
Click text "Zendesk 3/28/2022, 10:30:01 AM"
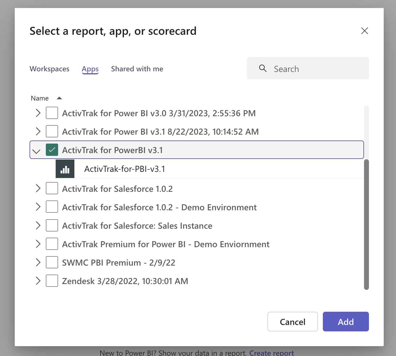pyautogui.click(x=125, y=281)
